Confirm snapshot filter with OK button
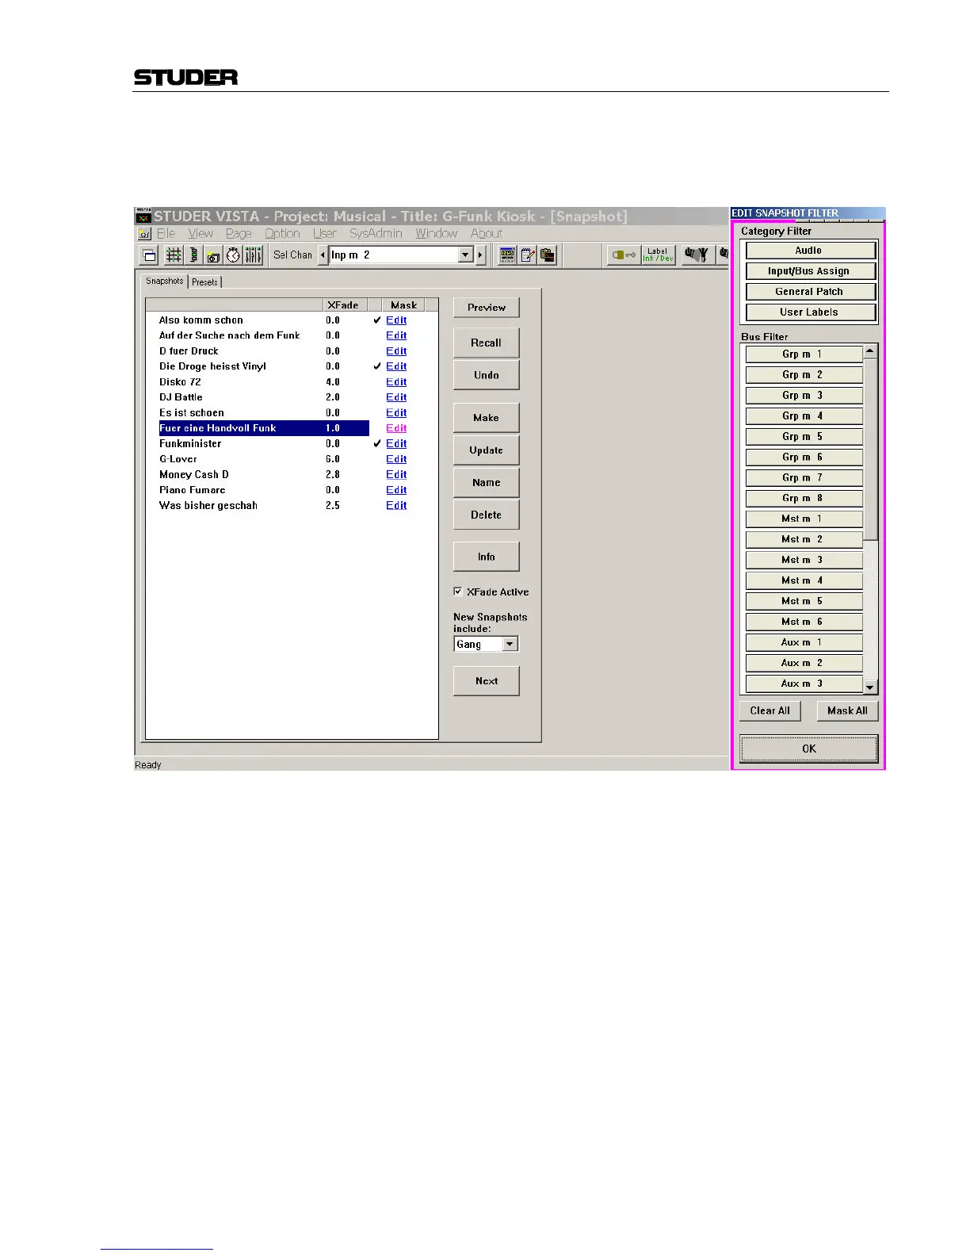Screen dimensions: 970x1256 click(809, 749)
